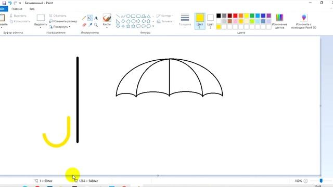Choose the red color swatch
Viewport: 333px width, 187px height.
pyautogui.click(x=235, y=16)
